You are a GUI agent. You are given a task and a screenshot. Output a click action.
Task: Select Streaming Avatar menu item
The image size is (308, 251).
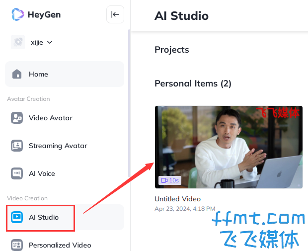click(x=65, y=146)
